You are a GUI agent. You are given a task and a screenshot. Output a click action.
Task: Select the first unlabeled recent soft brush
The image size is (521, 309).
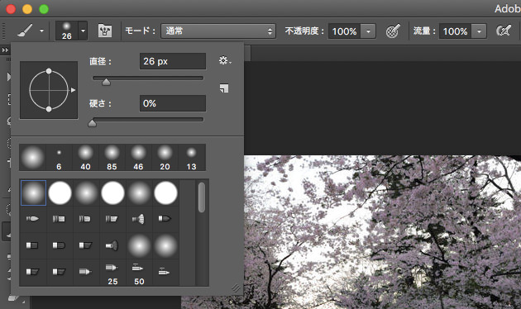point(32,158)
